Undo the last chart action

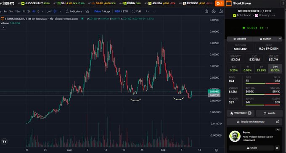click(x=147, y=11)
